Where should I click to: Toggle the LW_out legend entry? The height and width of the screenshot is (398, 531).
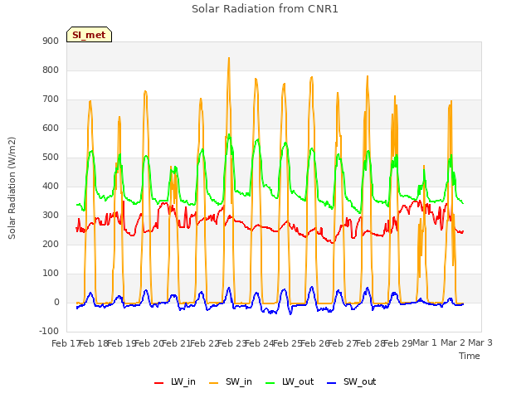coord(290,381)
